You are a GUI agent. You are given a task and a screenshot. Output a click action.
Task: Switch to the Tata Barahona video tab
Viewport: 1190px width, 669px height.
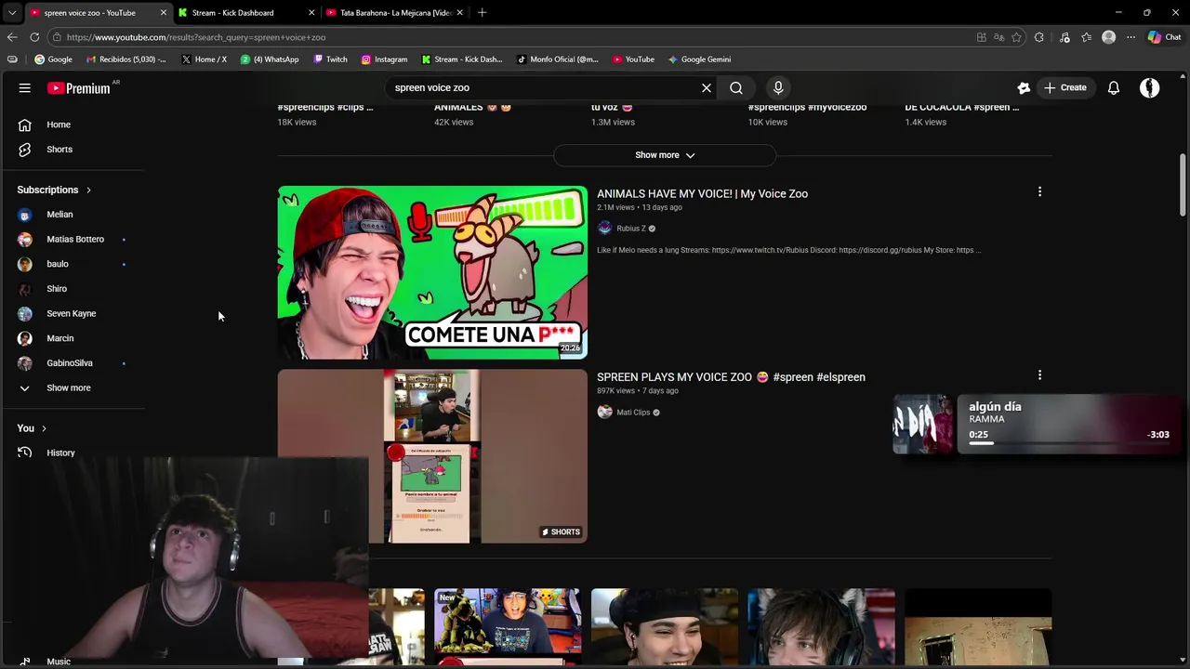(394, 13)
